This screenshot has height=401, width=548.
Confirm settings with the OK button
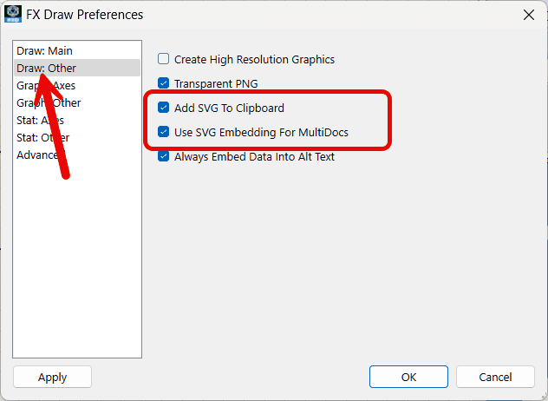coord(408,377)
